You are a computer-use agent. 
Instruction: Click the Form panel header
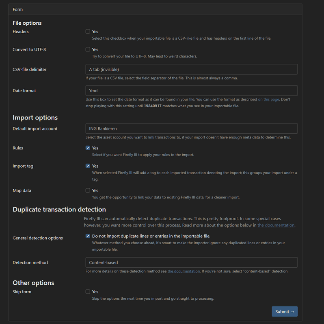155,9
